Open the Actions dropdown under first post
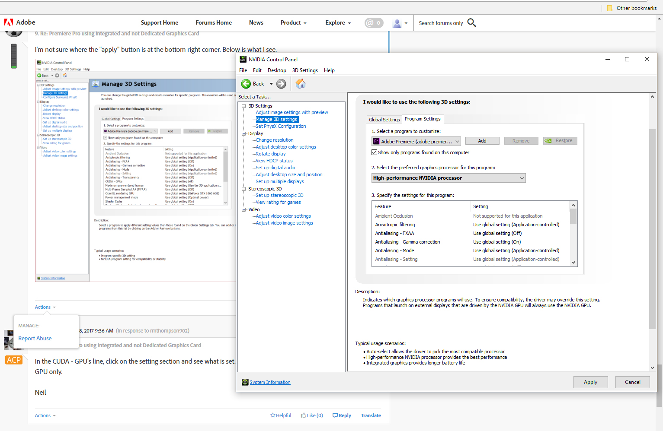This screenshot has height=431, width=663. pyautogui.click(x=45, y=307)
